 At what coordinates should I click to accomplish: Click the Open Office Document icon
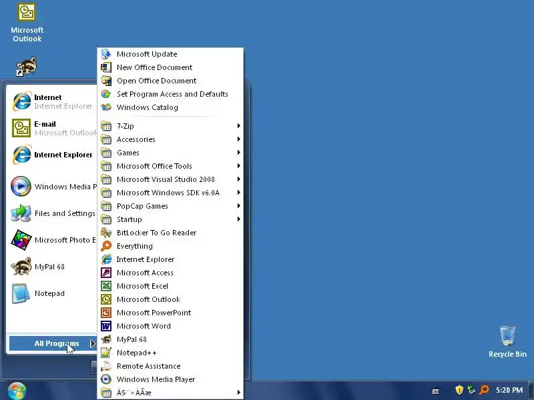(x=106, y=81)
